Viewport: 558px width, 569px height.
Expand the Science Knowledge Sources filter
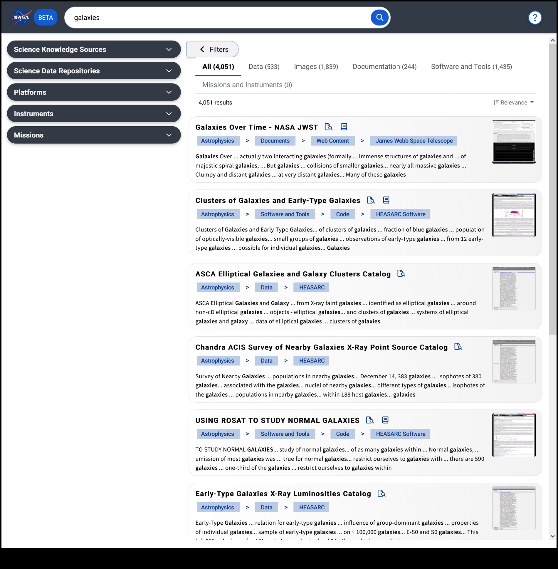pos(94,49)
